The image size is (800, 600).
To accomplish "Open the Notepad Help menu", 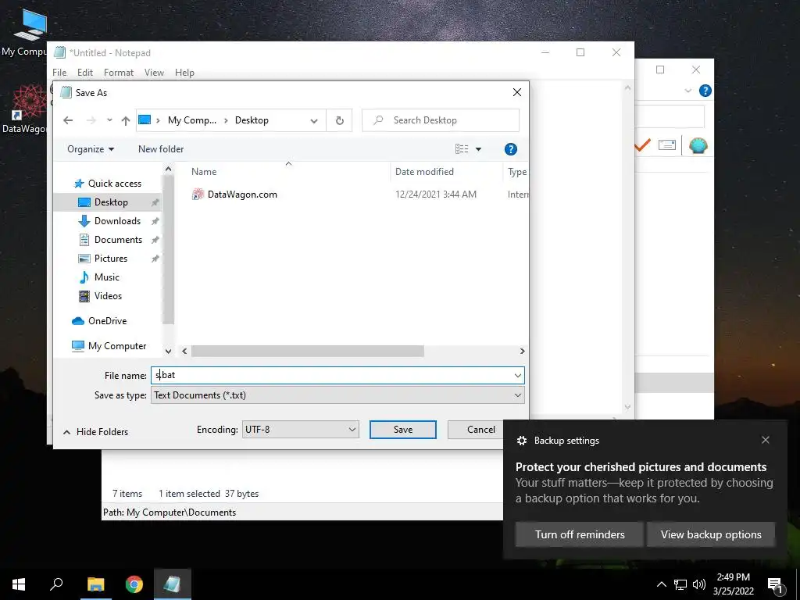I will point(184,73).
